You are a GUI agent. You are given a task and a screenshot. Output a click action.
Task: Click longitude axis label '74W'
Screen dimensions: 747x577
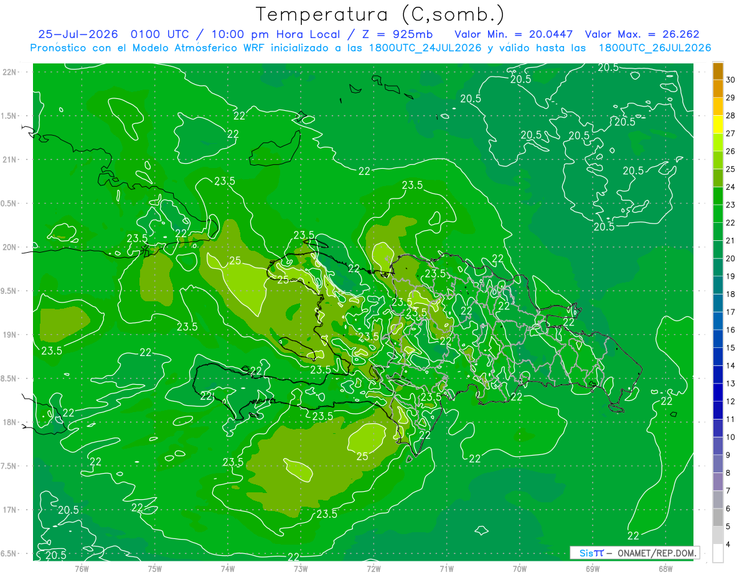pyautogui.click(x=228, y=568)
